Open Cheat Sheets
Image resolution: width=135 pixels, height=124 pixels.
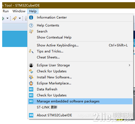point(80,57)
